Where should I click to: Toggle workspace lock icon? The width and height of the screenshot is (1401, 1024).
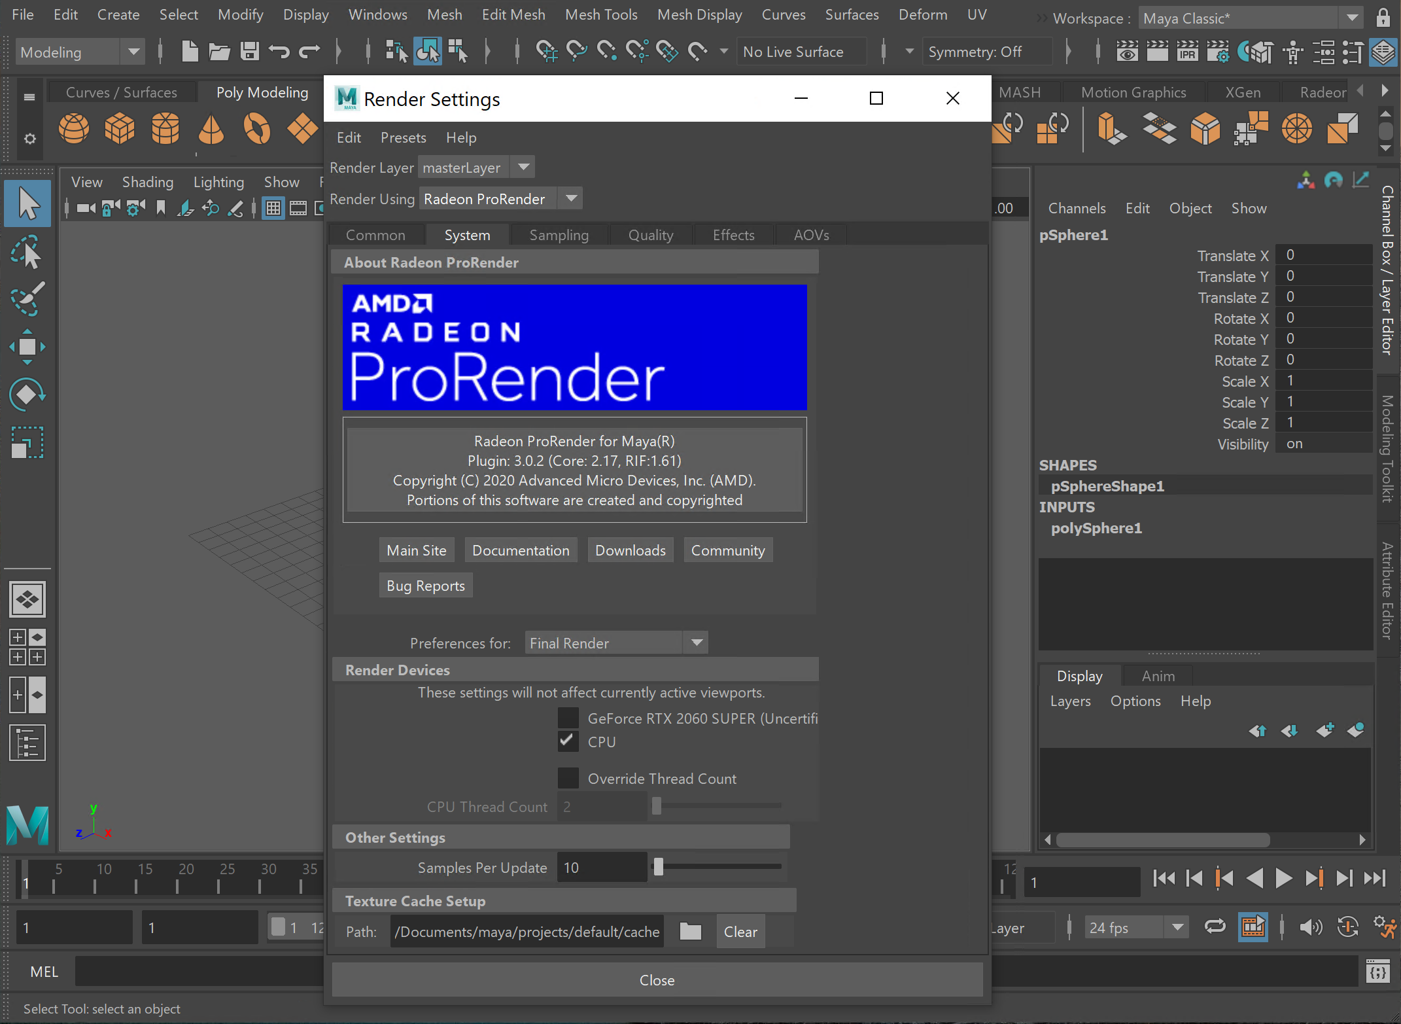tap(1383, 18)
